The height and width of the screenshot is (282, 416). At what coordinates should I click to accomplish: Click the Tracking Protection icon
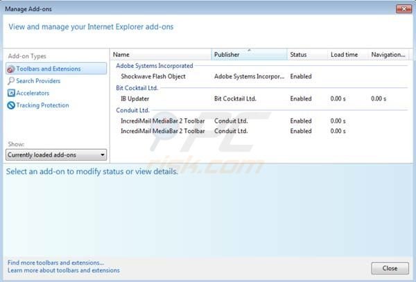[11, 105]
